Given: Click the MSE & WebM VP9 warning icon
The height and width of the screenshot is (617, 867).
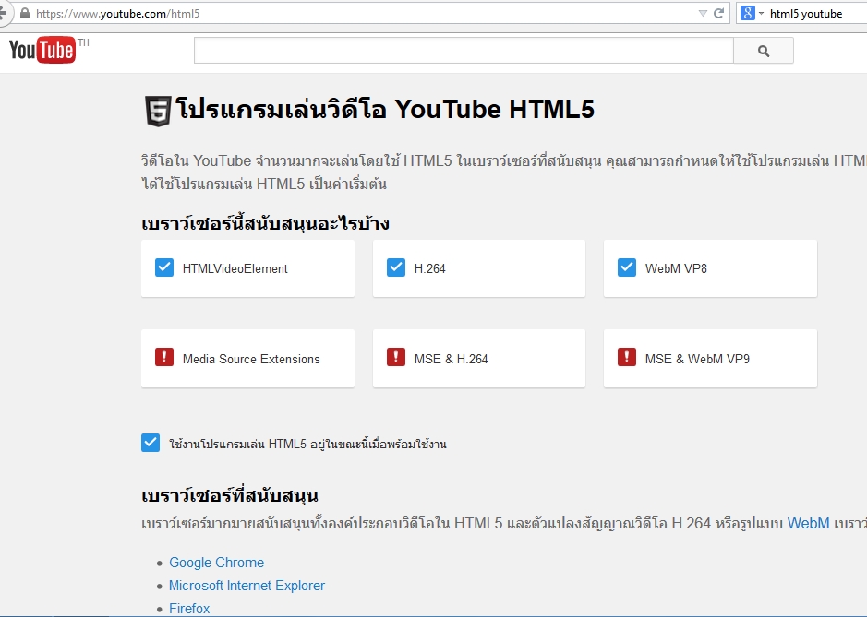Looking at the screenshot, I should pyautogui.click(x=626, y=358).
